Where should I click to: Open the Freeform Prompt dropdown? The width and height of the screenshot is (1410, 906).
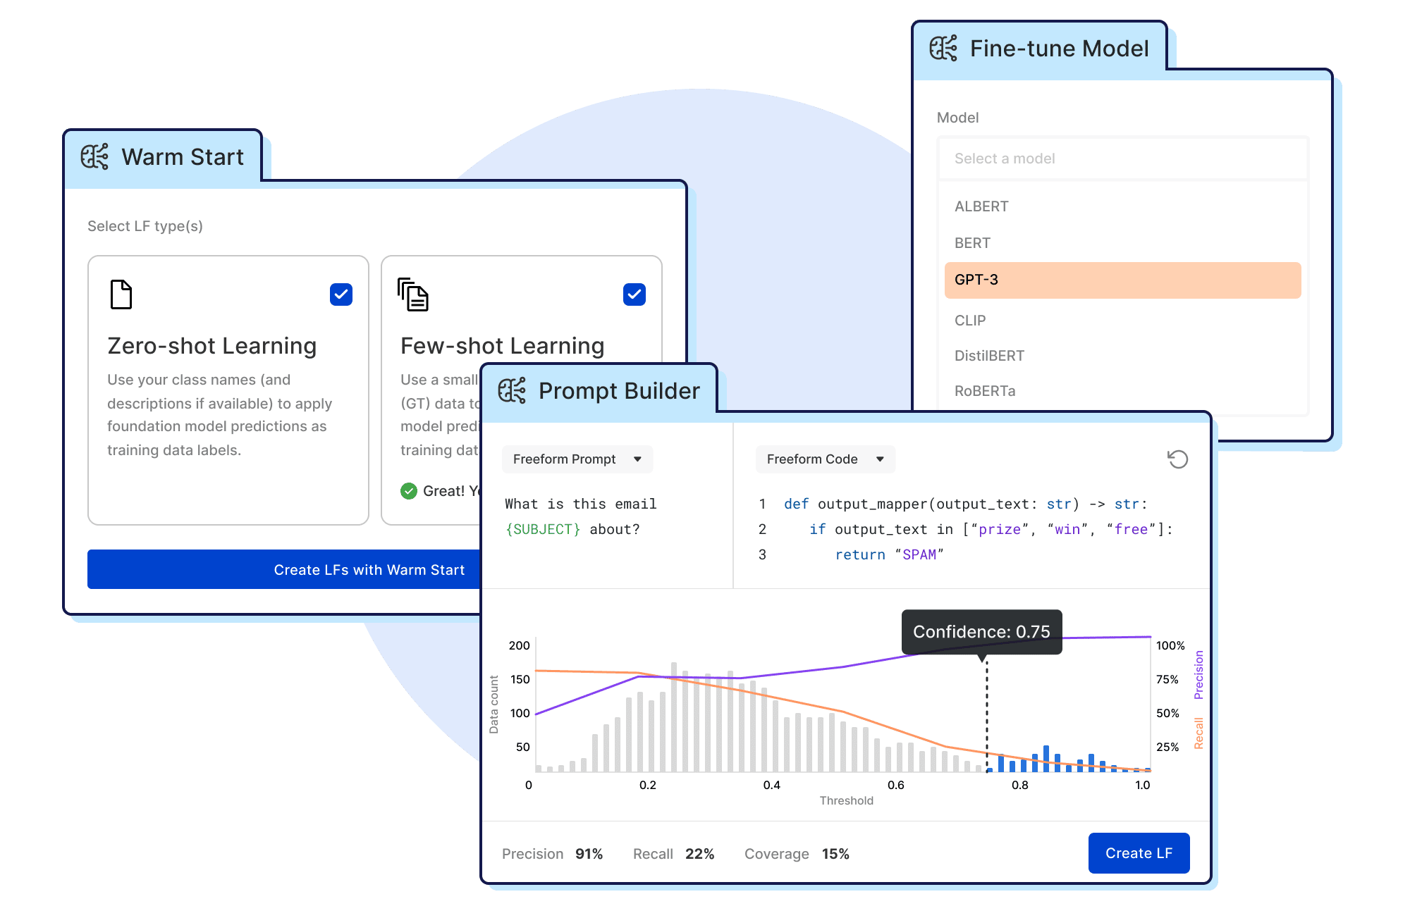pos(577,459)
